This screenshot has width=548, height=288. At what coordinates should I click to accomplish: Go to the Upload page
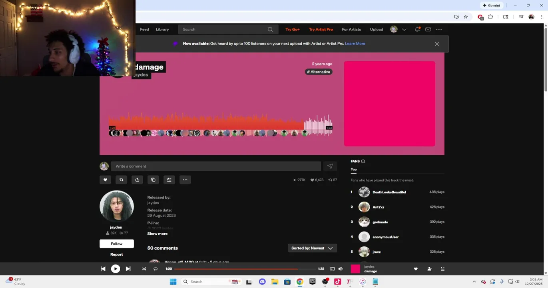tap(377, 29)
